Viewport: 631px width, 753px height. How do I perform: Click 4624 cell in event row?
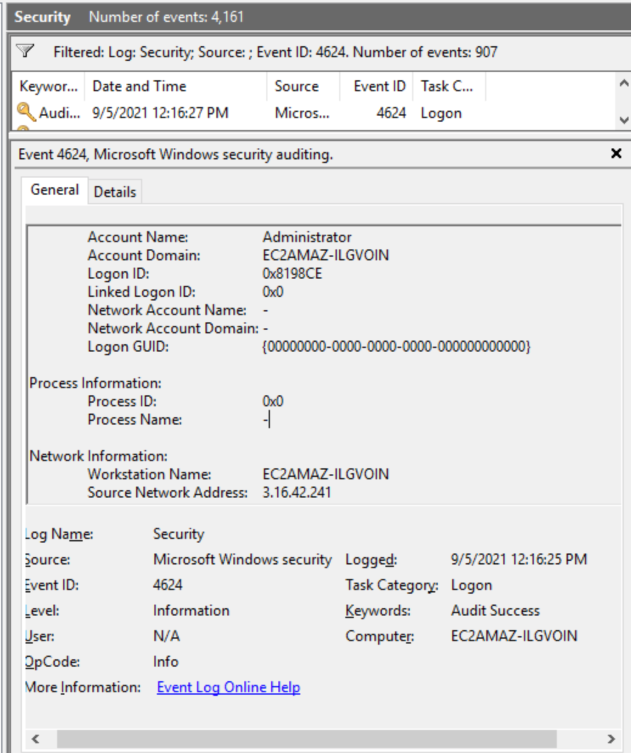click(391, 113)
